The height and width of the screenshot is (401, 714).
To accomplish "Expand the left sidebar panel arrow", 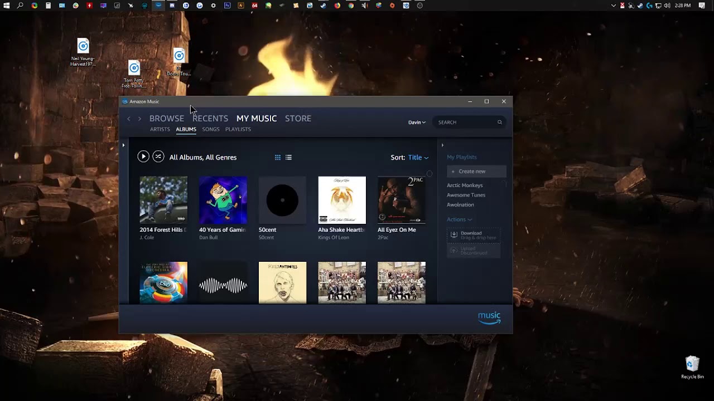I will 123,145.
